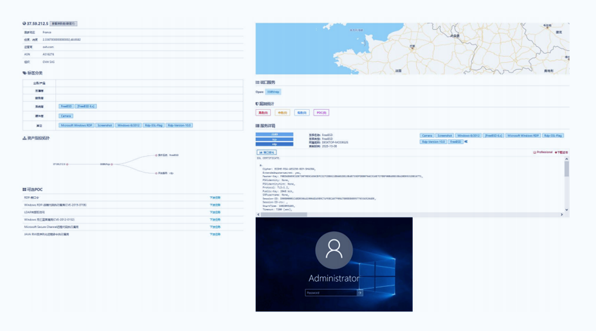Click the 3389/rdp open port badge
The width and height of the screenshot is (596, 331).
[273, 92]
